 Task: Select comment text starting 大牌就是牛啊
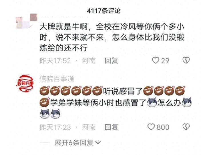tap(112, 37)
